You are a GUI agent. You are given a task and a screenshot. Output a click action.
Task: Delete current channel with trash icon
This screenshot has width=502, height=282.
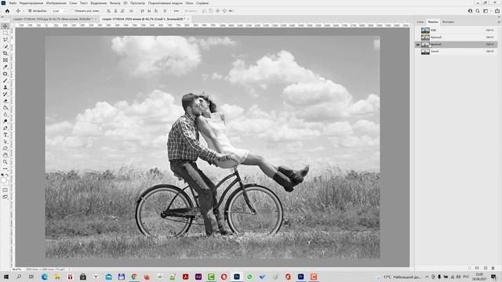coord(493,268)
